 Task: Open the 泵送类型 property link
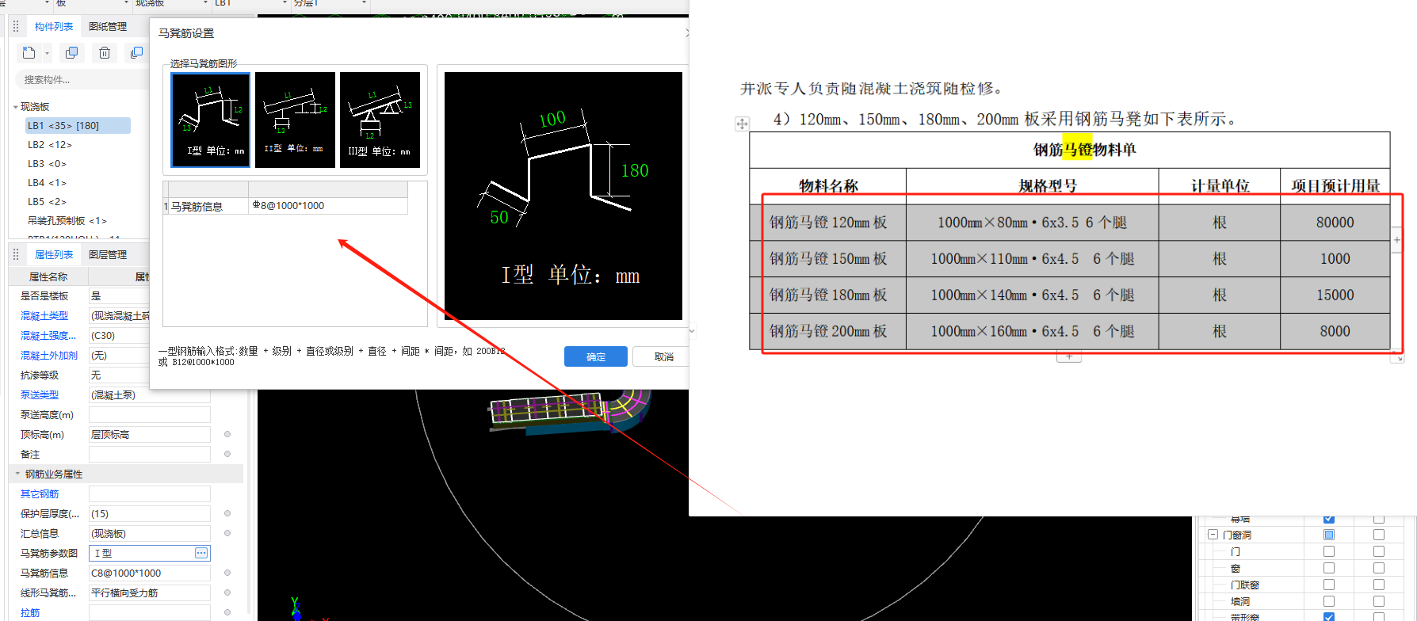(40, 394)
